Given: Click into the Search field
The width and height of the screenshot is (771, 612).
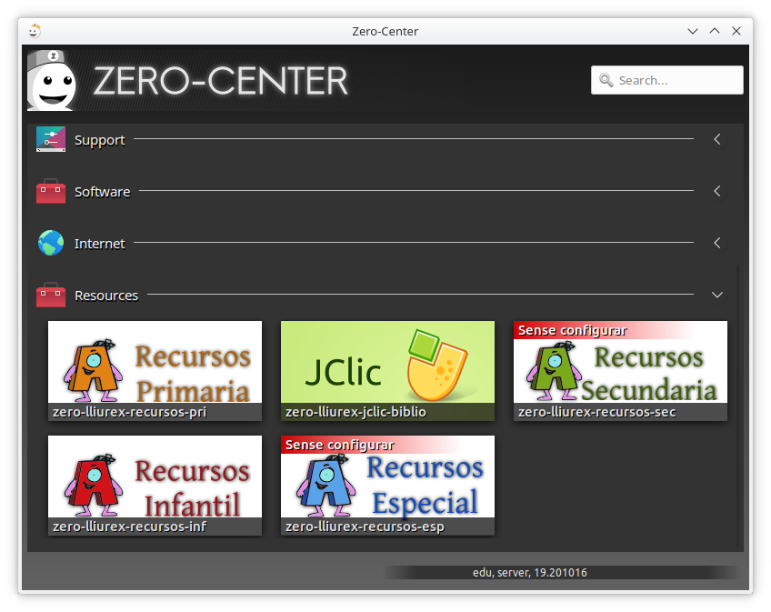Looking at the screenshot, I should 667,80.
